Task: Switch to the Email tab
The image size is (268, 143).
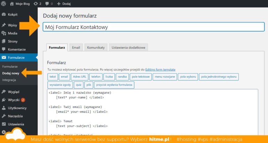Action: [76, 47]
